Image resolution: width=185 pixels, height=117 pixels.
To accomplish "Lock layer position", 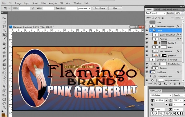I will pyautogui.click(x=159, y=18).
